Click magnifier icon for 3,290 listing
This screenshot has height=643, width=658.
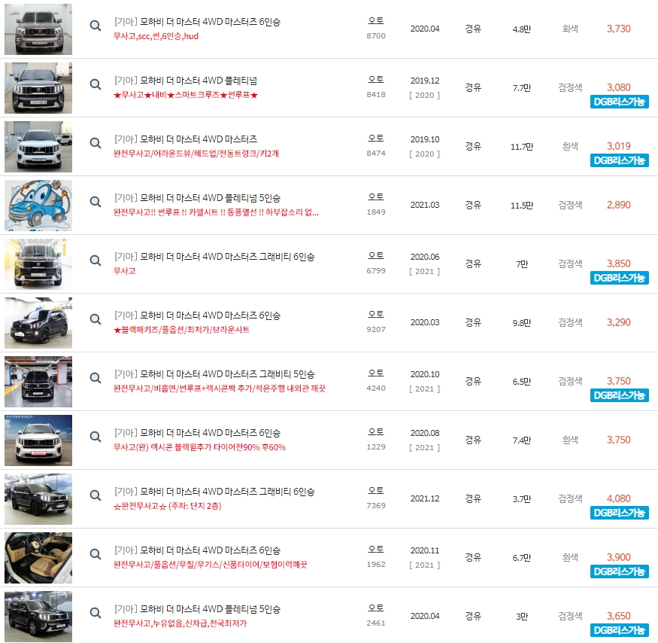(96, 319)
